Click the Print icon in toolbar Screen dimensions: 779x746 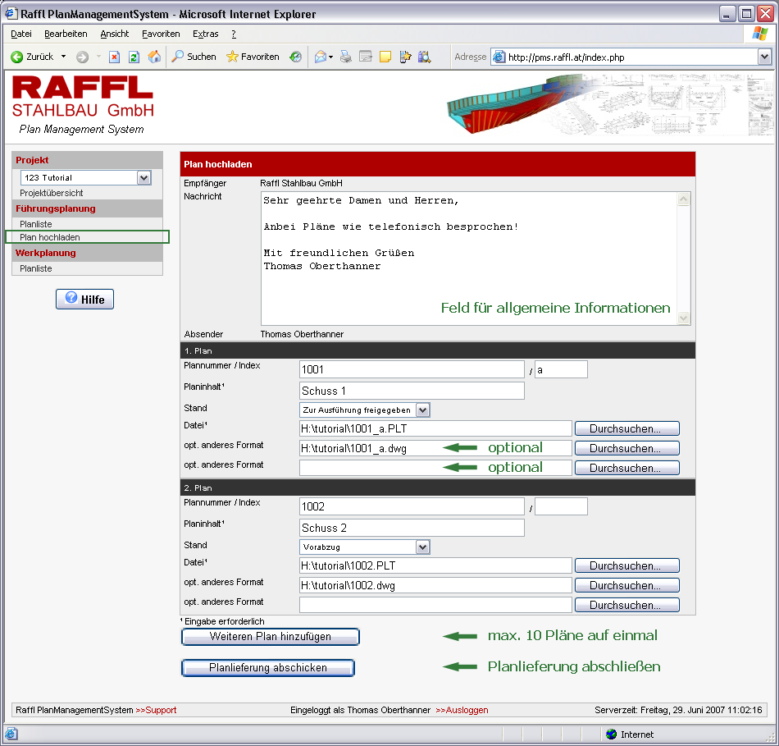pyautogui.click(x=346, y=57)
